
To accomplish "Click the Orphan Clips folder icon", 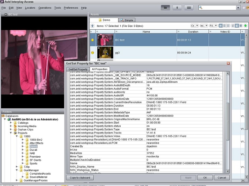I will (x=15, y=129).
